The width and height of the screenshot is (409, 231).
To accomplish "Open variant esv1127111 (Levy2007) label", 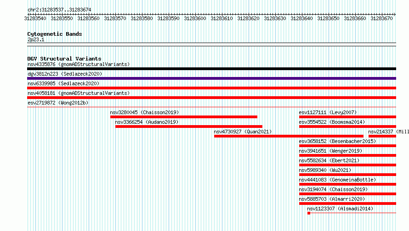I will point(328,112).
